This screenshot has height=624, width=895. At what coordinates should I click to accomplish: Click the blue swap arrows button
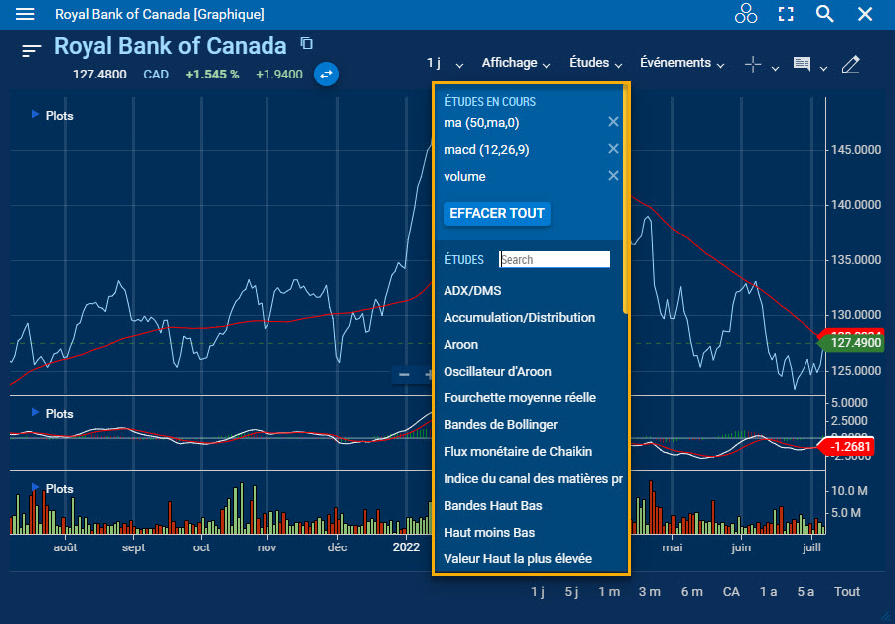327,74
